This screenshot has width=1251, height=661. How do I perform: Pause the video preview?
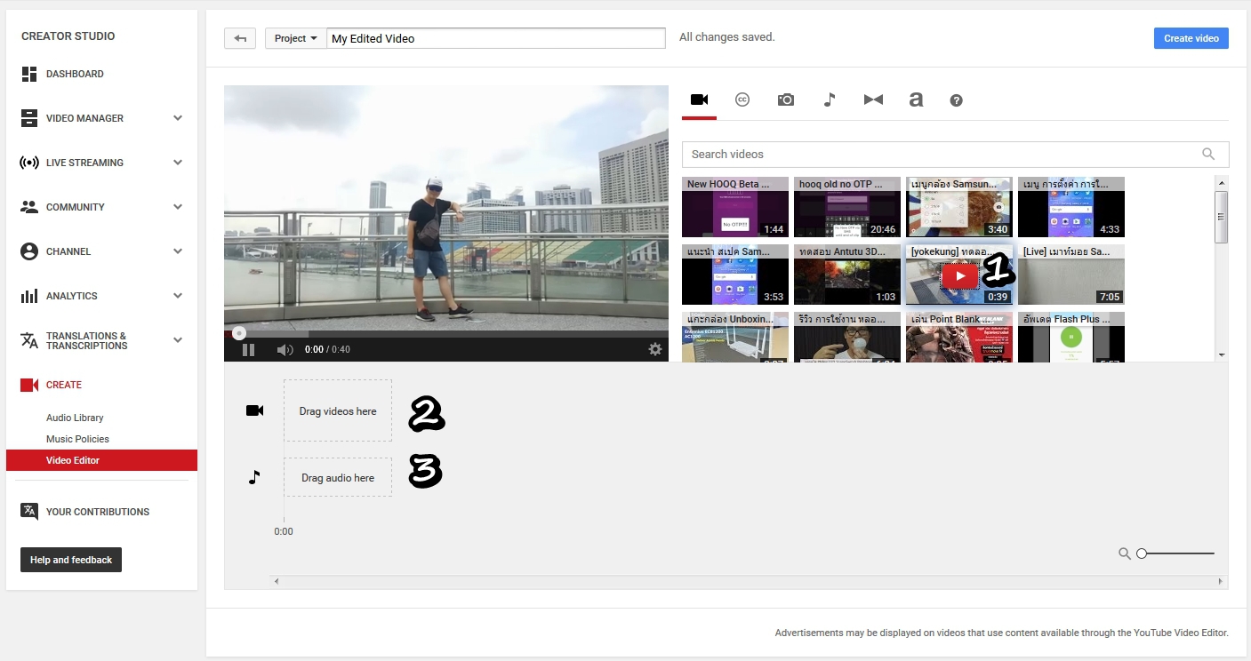point(249,350)
